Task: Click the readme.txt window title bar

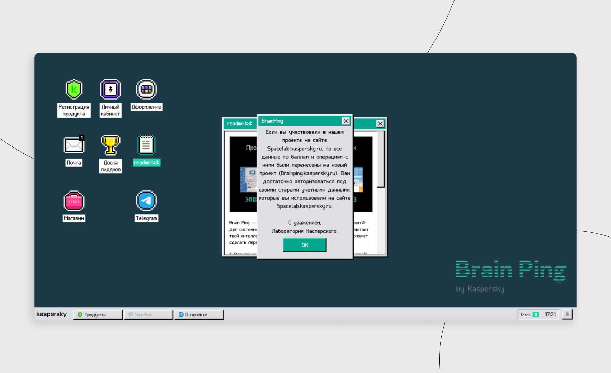Action: click(240, 124)
